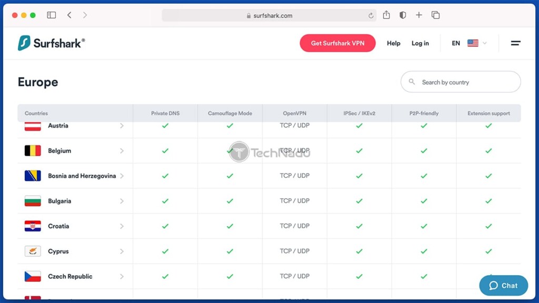Open a new tab with plus icon
Screen dimensions: 539x303
tap(418, 15)
